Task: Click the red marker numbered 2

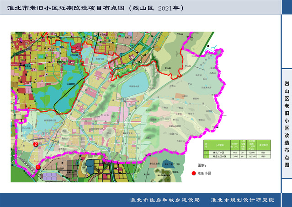Action: pos(36,144)
